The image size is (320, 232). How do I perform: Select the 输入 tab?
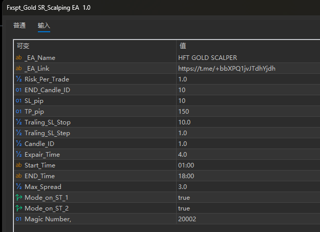[44, 25]
